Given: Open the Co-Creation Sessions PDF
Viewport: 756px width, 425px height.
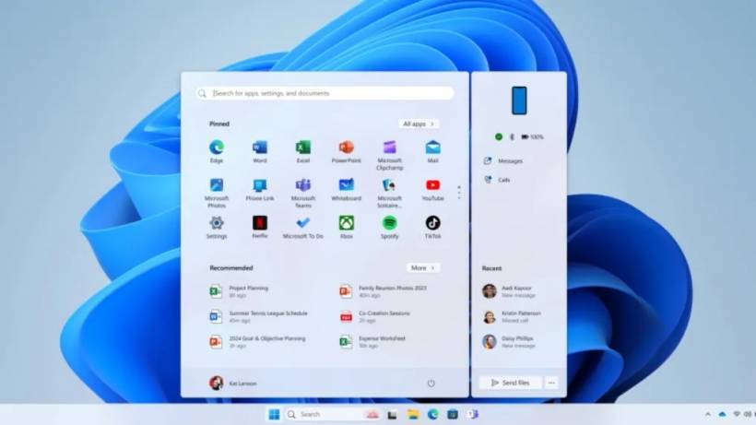Looking at the screenshot, I should pos(374,316).
